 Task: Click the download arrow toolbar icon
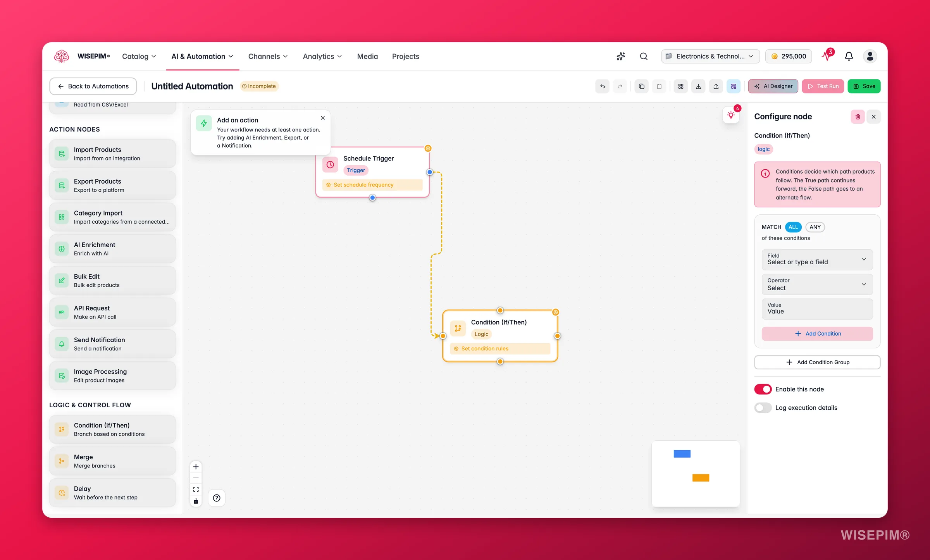pyautogui.click(x=698, y=86)
